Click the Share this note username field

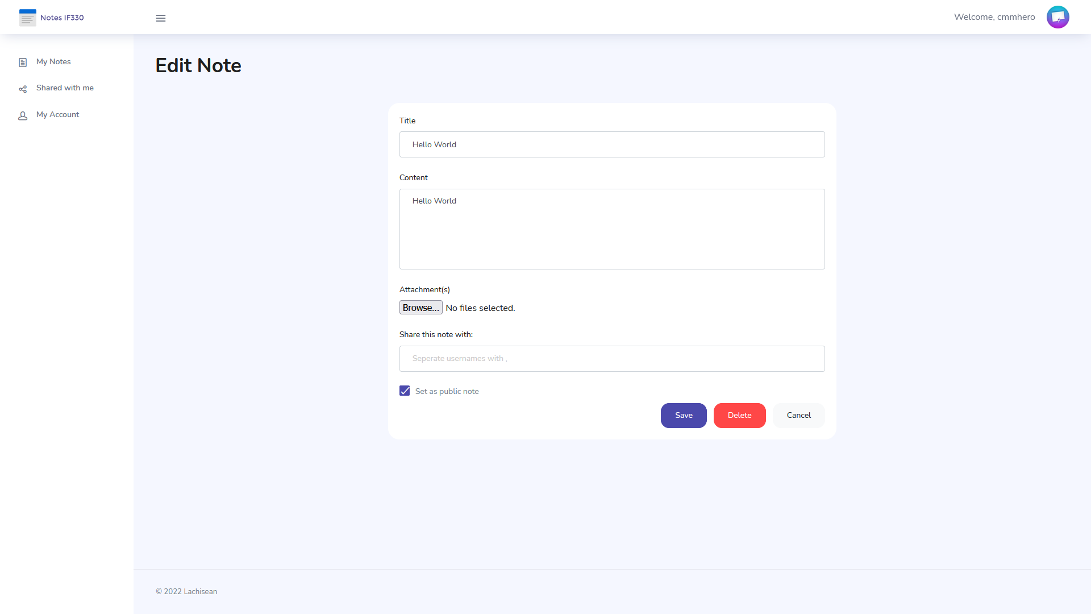pyautogui.click(x=611, y=358)
